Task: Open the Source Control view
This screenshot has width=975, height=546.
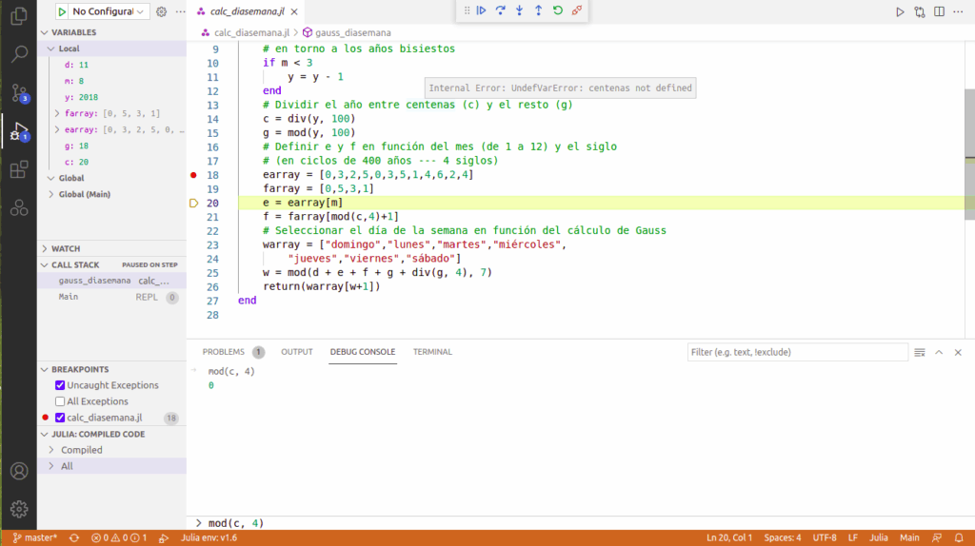Action: pyautogui.click(x=18, y=92)
